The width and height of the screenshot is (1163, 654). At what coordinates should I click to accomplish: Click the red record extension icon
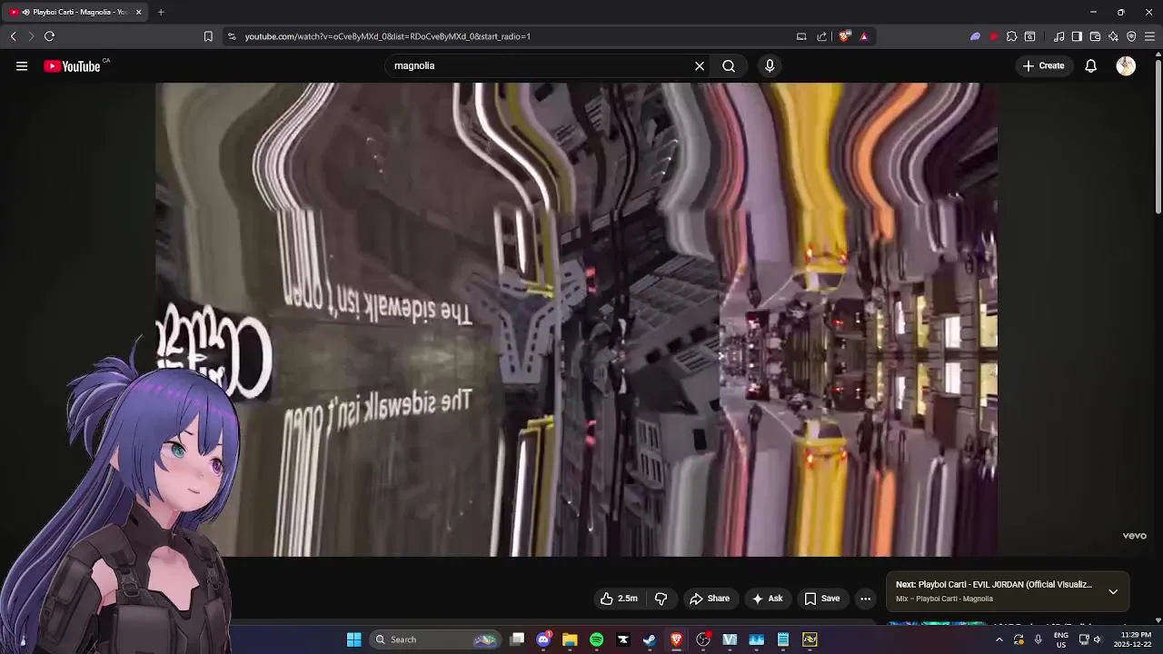click(x=994, y=36)
